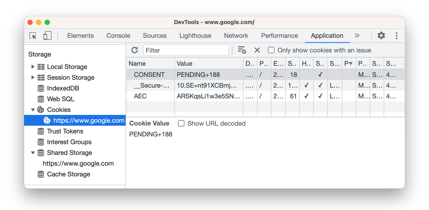Collapse the Shared Storage tree node
Screen dimensions: 429x210
tap(33, 153)
